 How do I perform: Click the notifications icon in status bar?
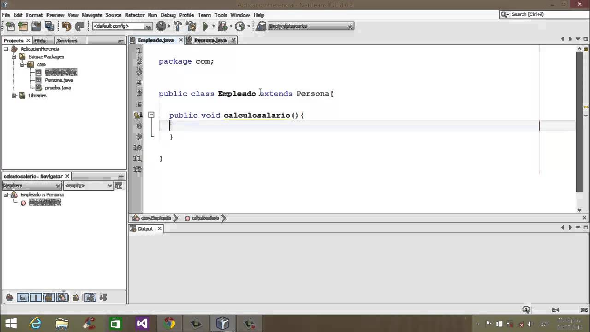coord(526,310)
